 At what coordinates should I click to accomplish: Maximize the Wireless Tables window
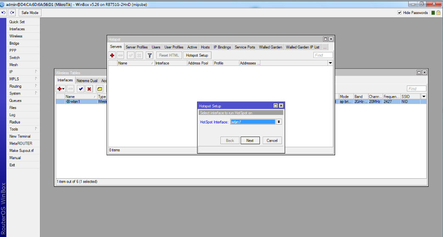pyautogui.click(x=419, y=72)
